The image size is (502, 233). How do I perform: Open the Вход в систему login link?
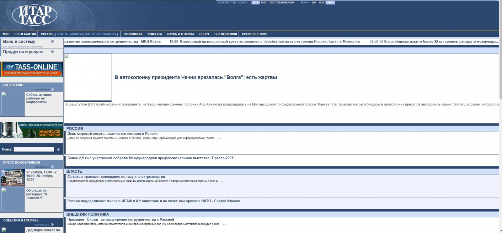click(x=19, y=42)
